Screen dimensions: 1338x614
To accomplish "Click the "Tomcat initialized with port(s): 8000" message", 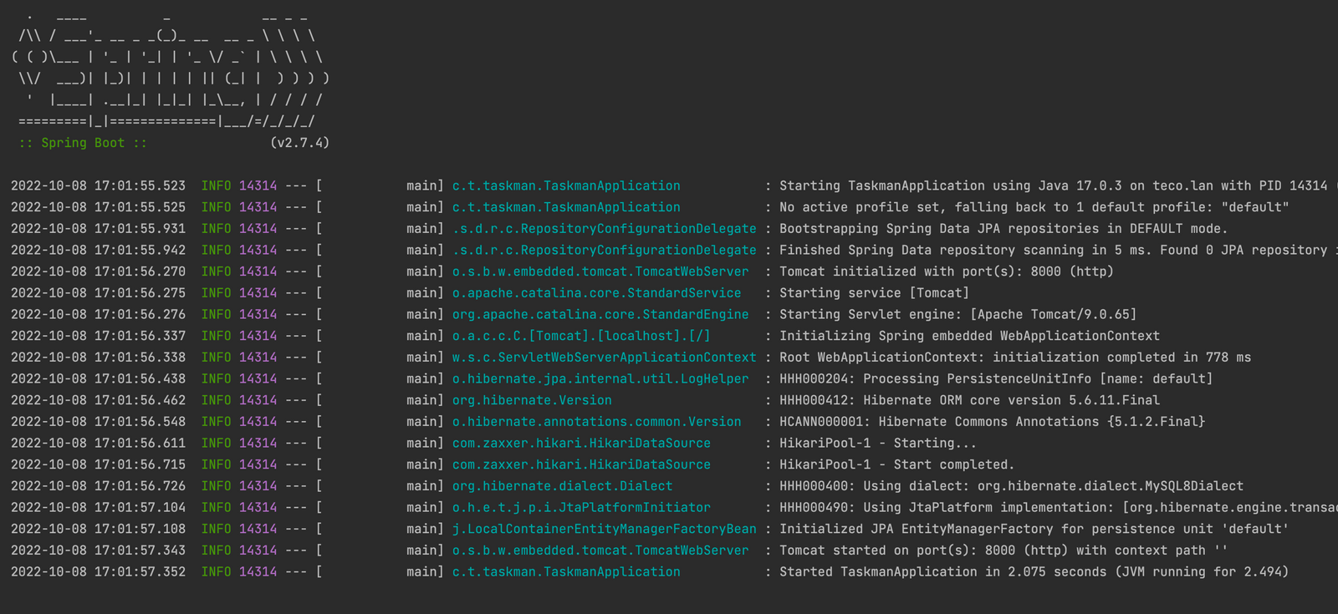I will [946, 271].
